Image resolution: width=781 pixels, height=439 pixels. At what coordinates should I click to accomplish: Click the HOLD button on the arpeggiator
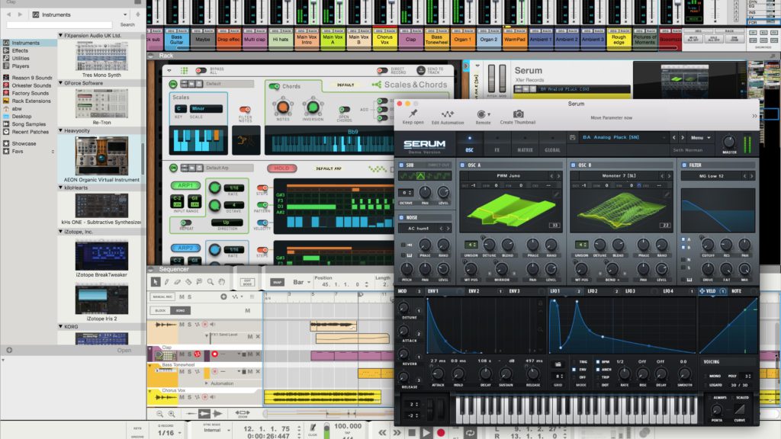point(282,168)
